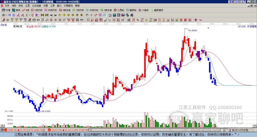Click the circle crosshair target tool
This screenshot has height=137, width=257.
(x=51, y=20)
